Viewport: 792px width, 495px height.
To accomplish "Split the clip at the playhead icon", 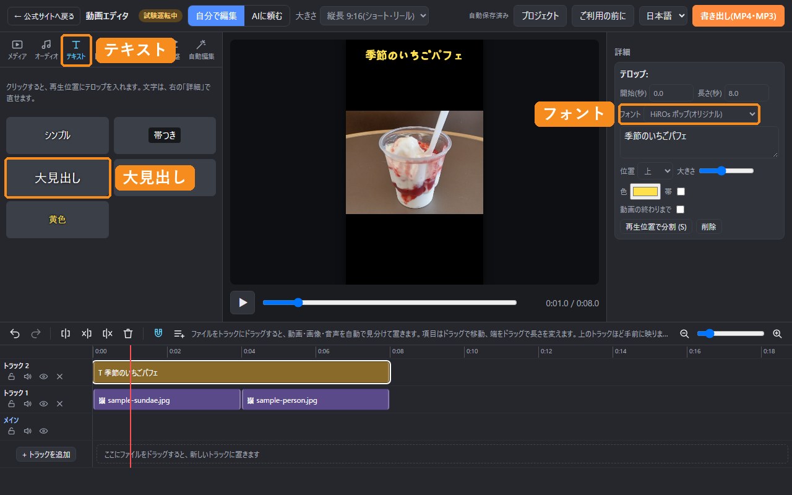I will 66,334.
